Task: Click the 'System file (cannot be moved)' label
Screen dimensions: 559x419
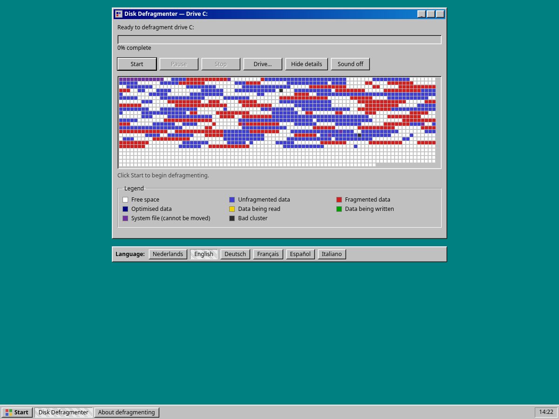Action: 170,218
